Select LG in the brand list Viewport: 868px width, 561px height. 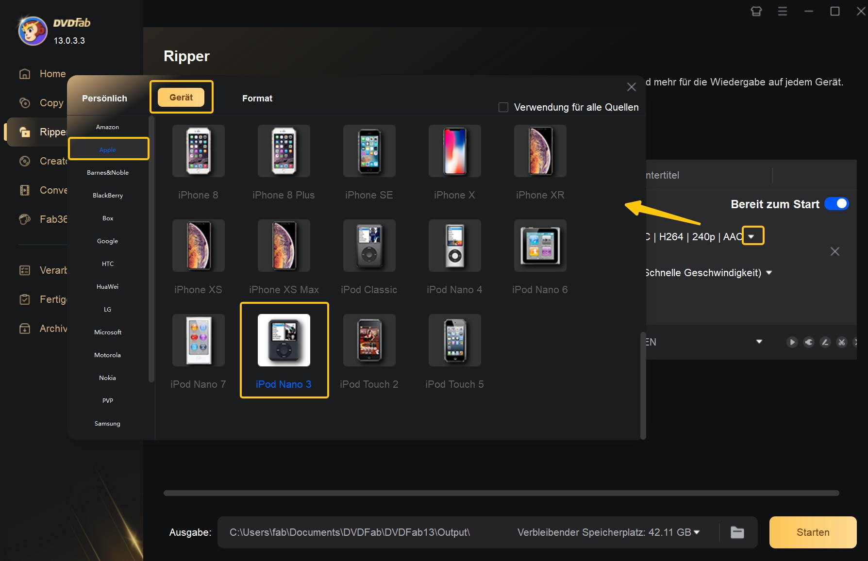tap(108, 309)
